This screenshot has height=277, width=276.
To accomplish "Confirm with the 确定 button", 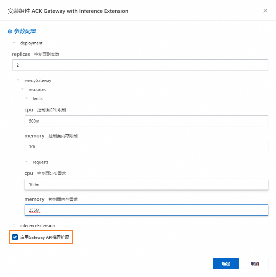I will 226,263.
